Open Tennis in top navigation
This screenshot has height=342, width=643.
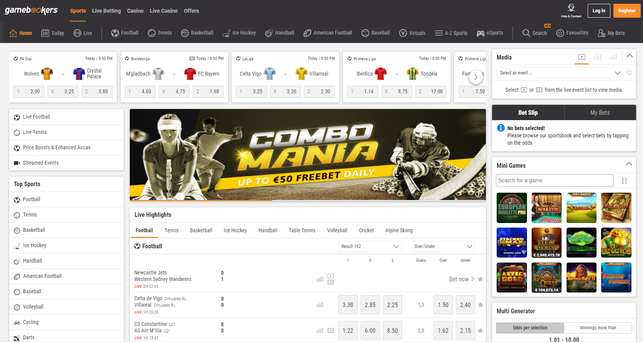pyautogui.click(x=160, y=33)
